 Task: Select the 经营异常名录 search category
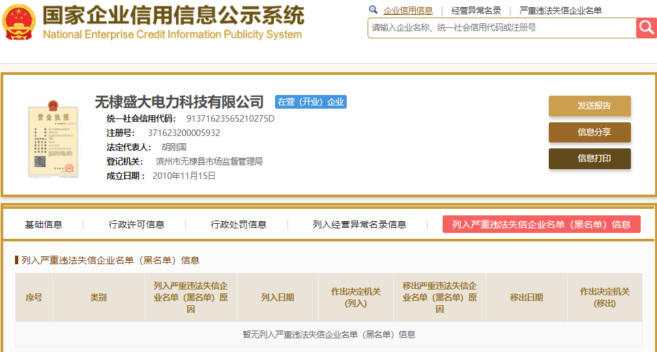click(476, 11)
